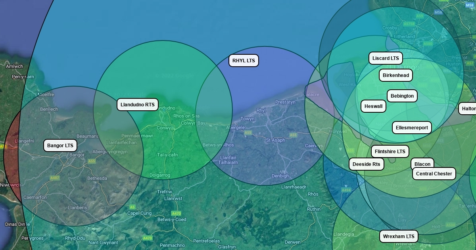476x250 pixels.
Task: Select the Wrexham LTS marker label
Action: [399, 237]
